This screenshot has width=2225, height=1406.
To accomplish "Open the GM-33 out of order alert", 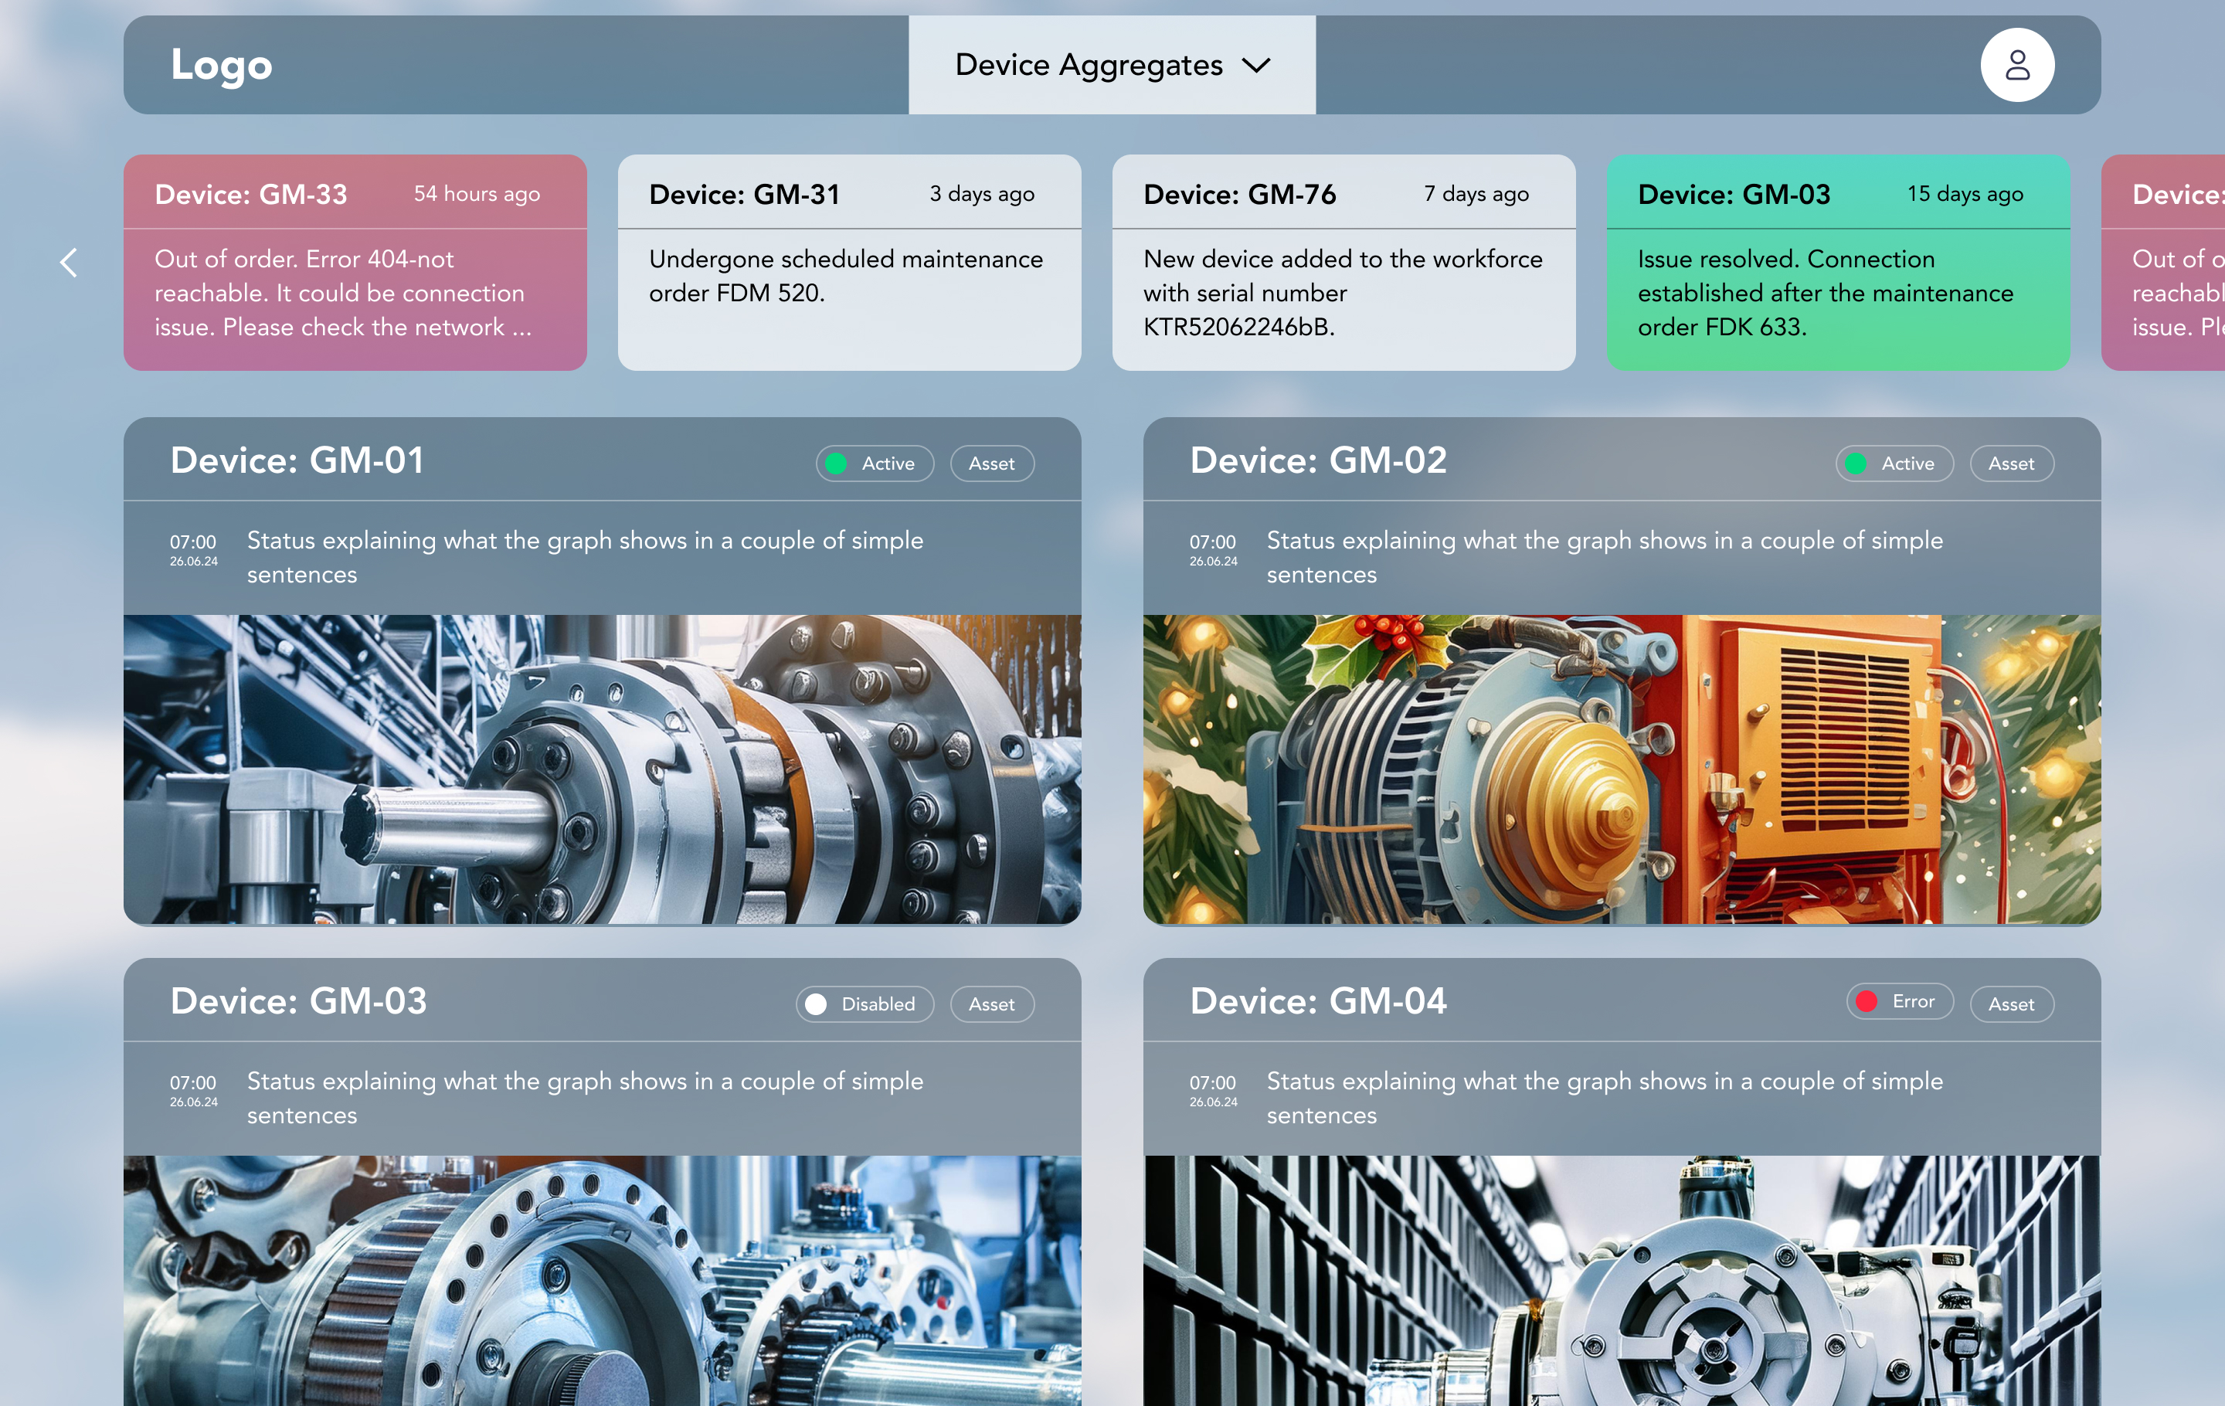I will [355, 263].
